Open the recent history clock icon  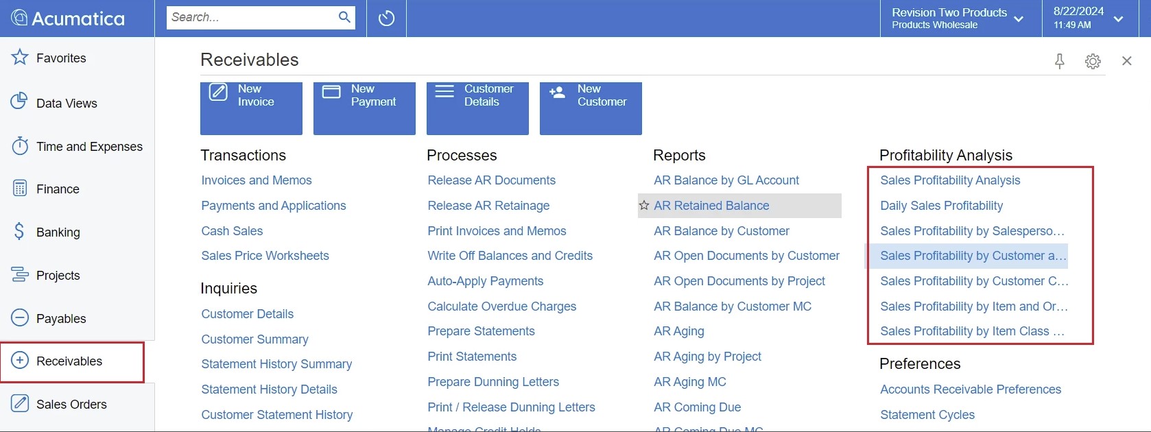point(386,19)
